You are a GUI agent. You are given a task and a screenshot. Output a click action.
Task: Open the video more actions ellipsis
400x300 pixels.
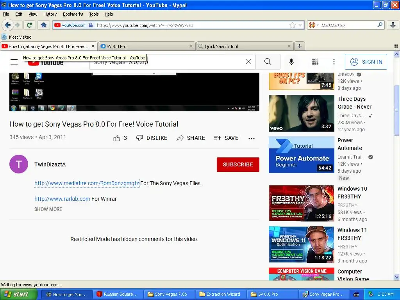[252, 139]
